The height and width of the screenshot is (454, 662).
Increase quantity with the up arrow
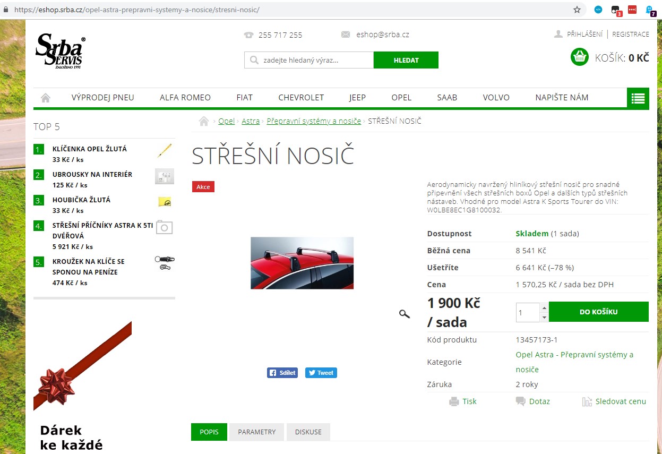click(544, 307)
